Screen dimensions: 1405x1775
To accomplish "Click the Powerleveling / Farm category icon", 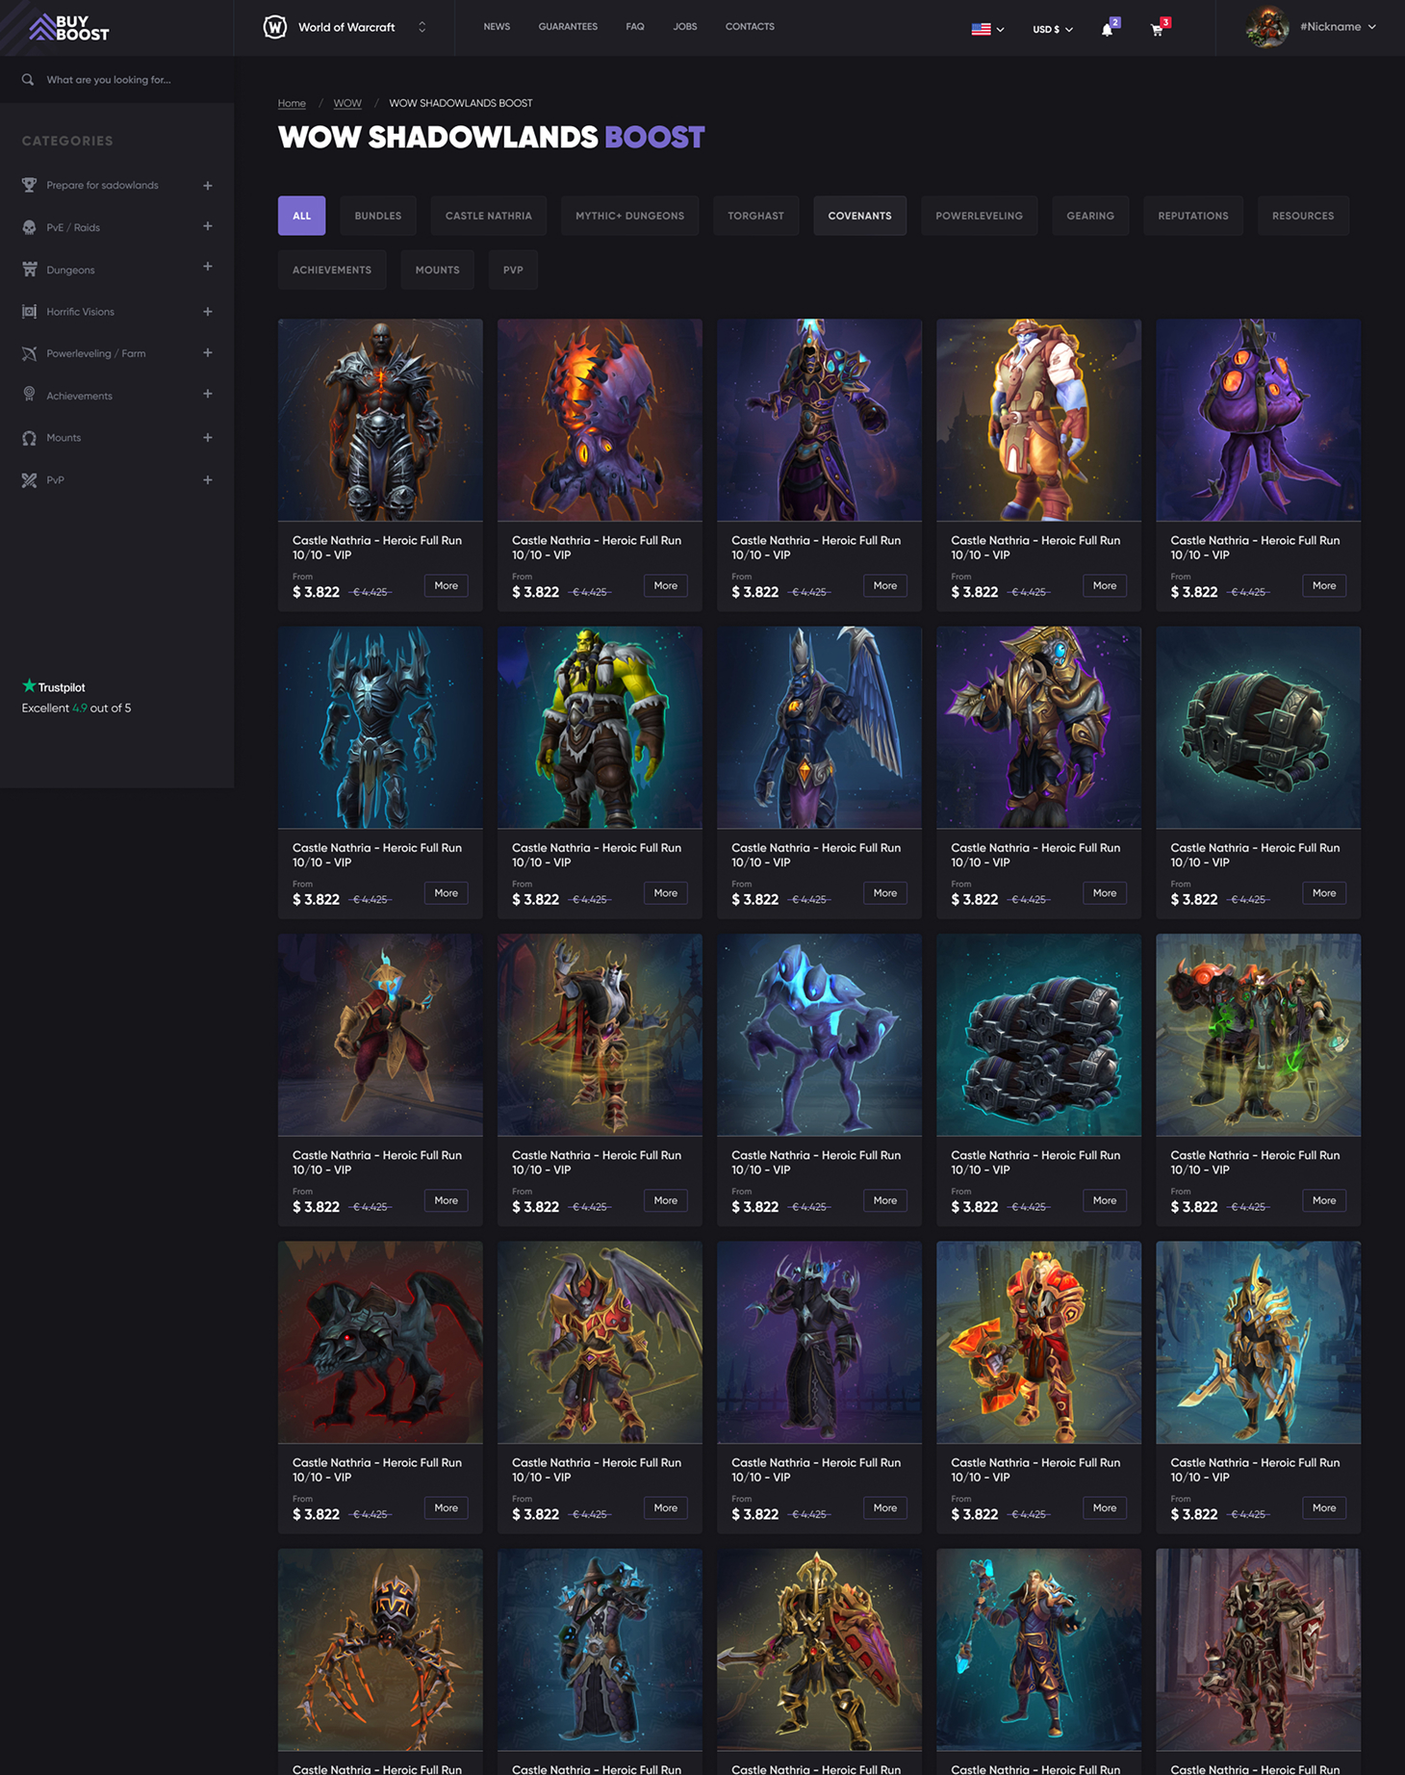I will click(x=29, y=353).
